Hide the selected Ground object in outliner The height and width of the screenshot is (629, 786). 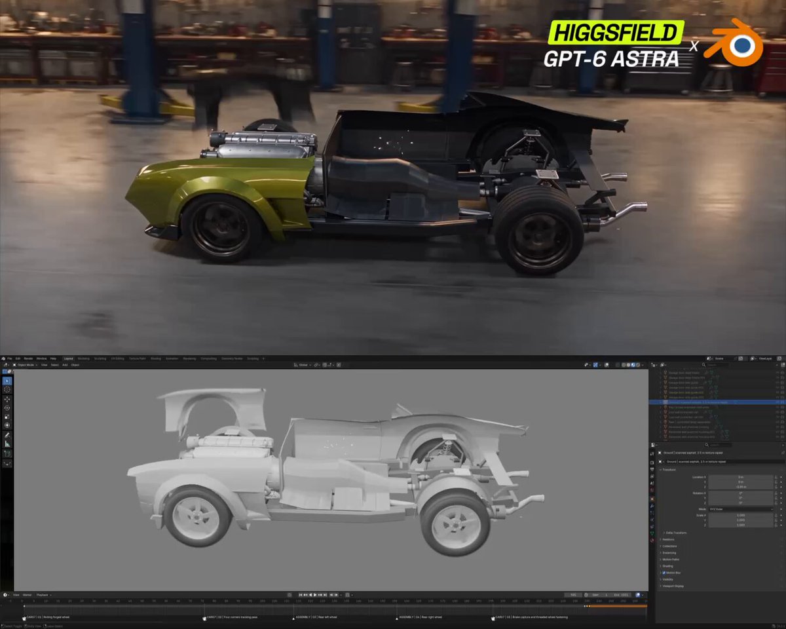pyautogui.click(x=777, y=402)
